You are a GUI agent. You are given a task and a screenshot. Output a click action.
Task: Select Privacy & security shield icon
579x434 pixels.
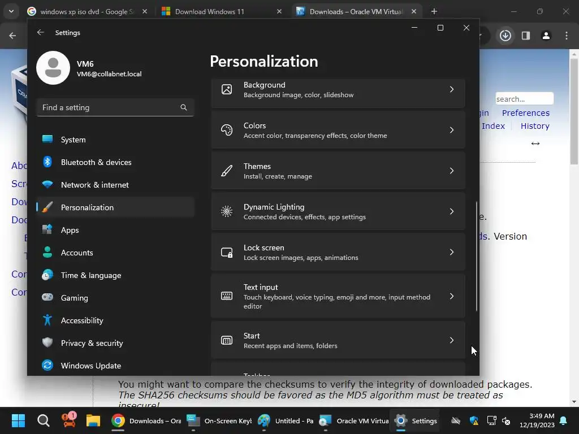47,342
